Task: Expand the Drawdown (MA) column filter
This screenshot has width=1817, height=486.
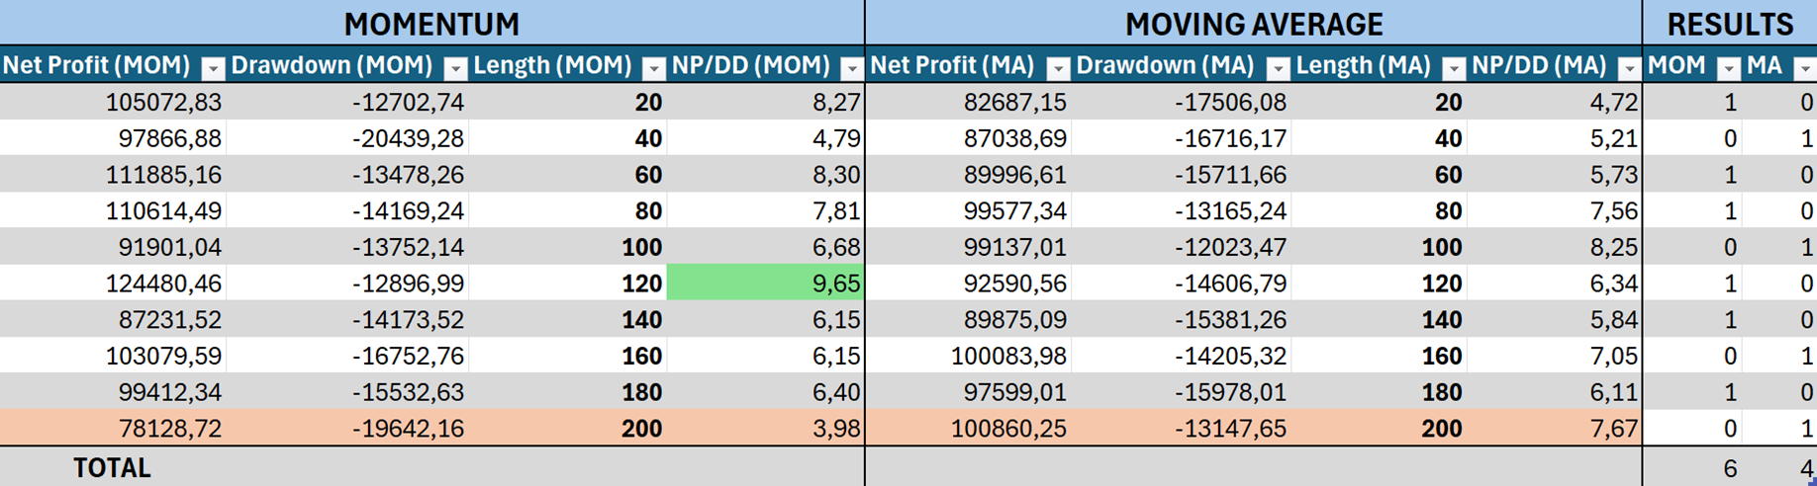Action: pyautogui.click(x=1278, y=68)
